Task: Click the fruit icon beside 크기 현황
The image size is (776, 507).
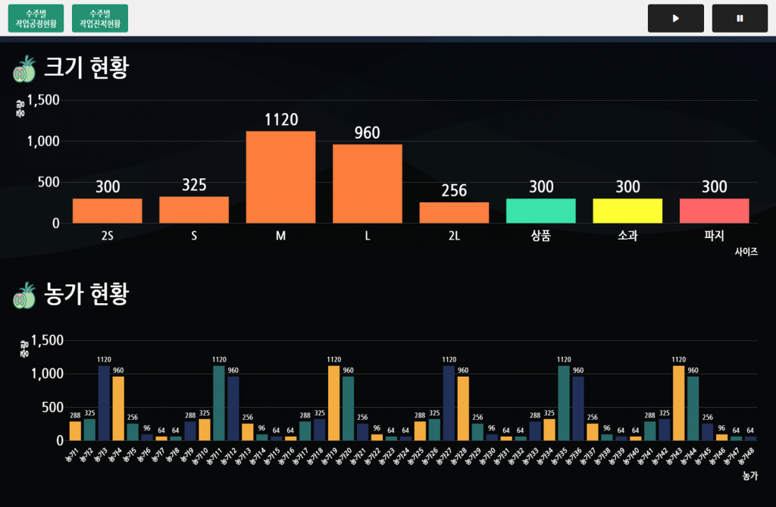Action: (x=24, y=69)
